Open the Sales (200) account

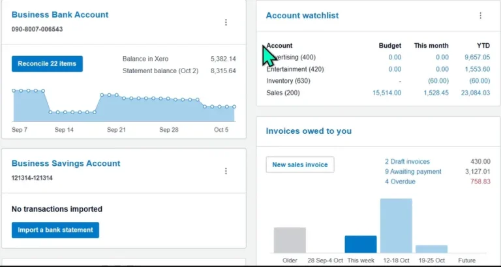(283, 93)
